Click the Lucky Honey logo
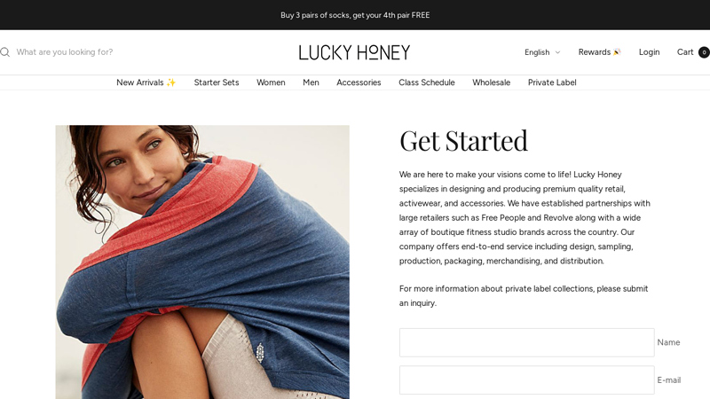 click(354, 52)
